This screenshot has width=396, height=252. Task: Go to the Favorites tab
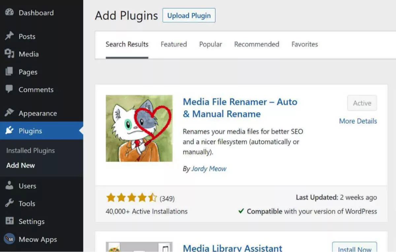tap(305, 44)
